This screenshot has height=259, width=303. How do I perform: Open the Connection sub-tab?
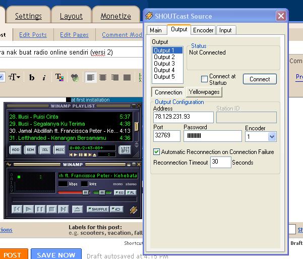coord(168,92)
